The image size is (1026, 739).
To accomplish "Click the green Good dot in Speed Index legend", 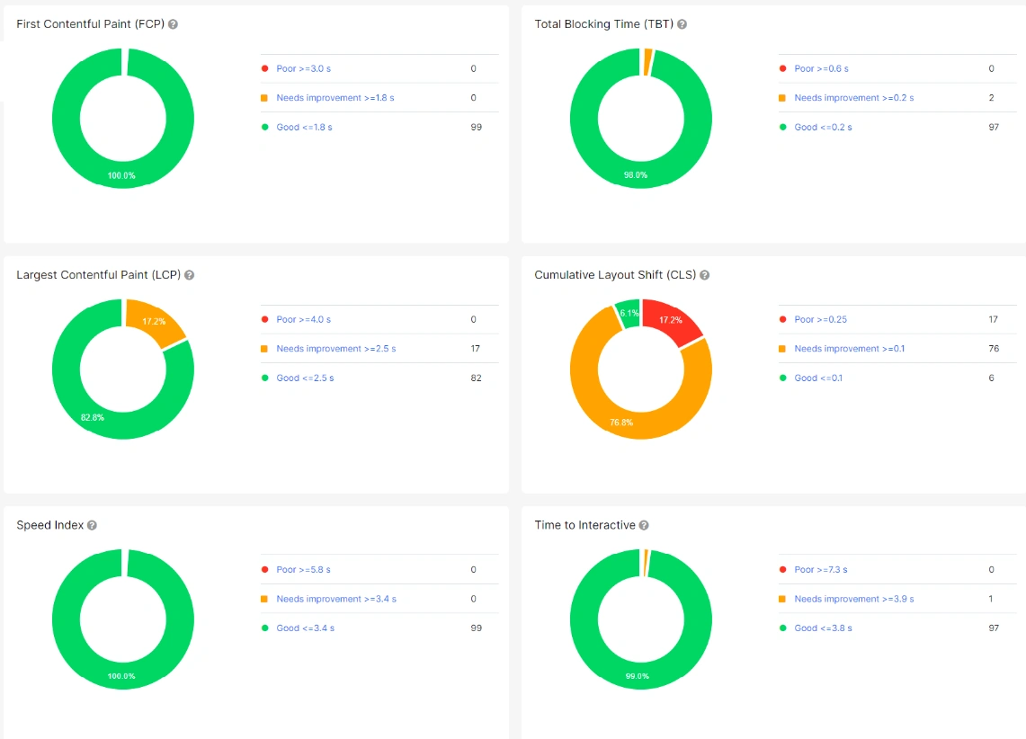I will (263, 628).
